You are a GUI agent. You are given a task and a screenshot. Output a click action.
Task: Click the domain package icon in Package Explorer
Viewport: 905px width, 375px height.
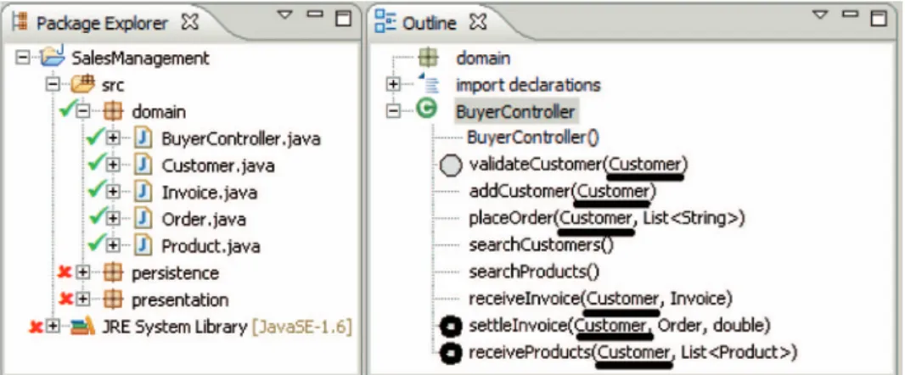113,112
